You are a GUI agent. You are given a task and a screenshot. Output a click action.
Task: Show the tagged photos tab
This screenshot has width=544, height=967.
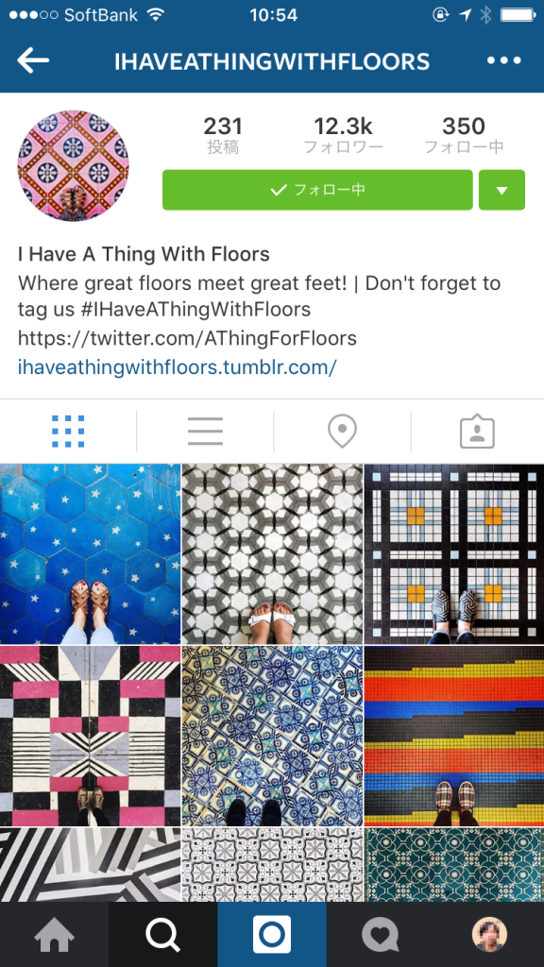pos(477,431)
